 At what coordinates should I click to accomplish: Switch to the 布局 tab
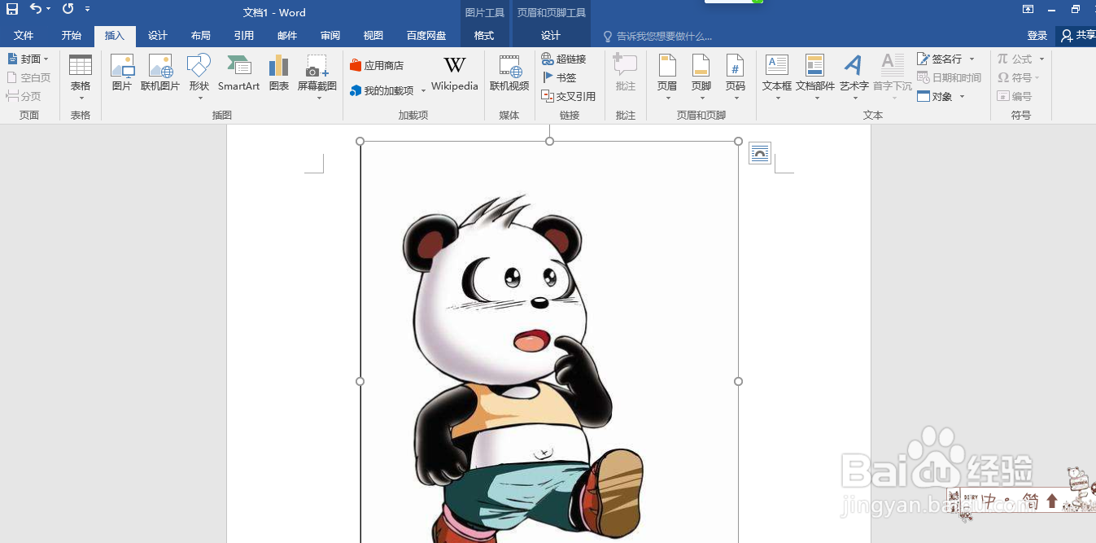pyautogui.click(x=201, y=36)
